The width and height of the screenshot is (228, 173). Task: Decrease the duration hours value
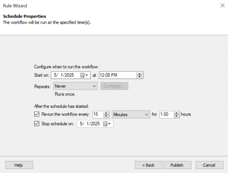click(177, 116)
